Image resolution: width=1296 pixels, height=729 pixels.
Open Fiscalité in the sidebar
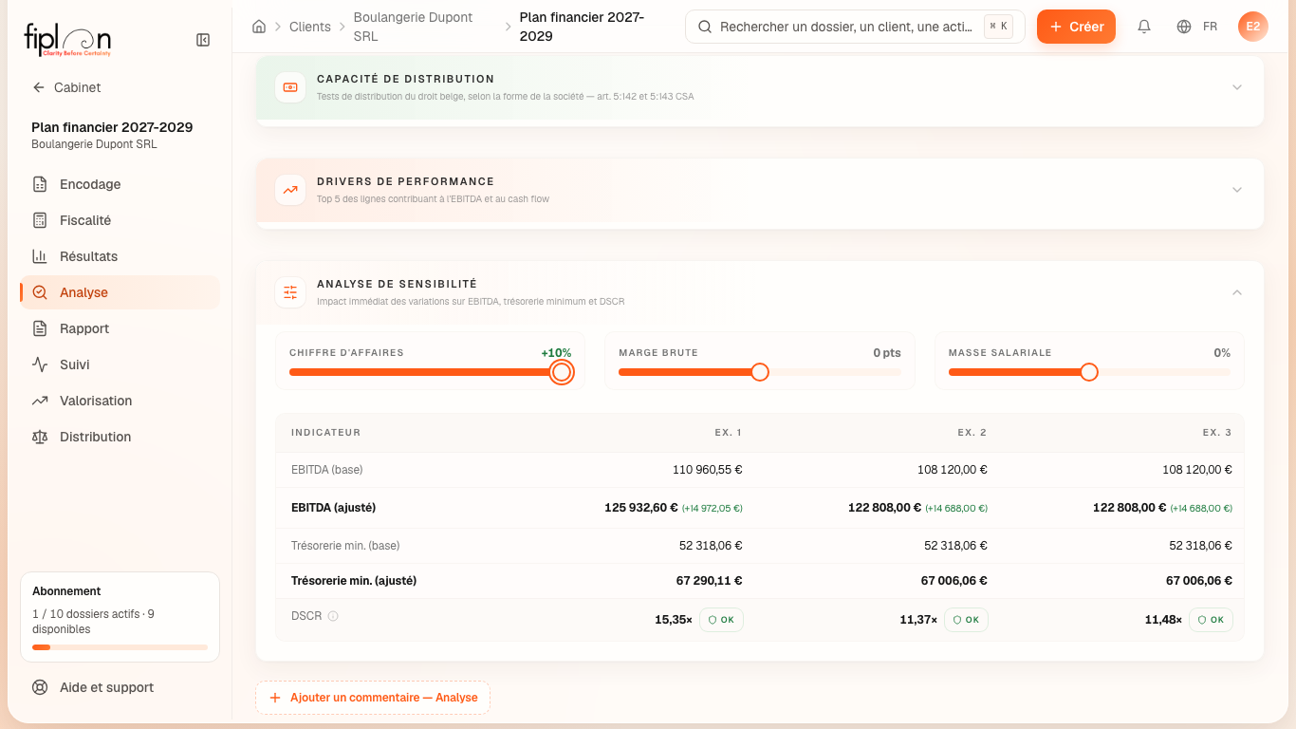[x=120, y=220]
